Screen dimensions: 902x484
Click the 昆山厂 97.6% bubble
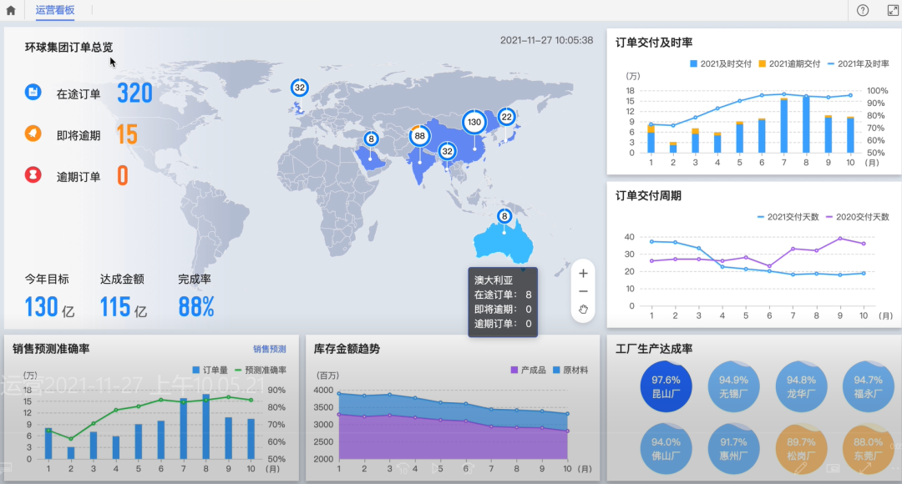click(666, 386)
